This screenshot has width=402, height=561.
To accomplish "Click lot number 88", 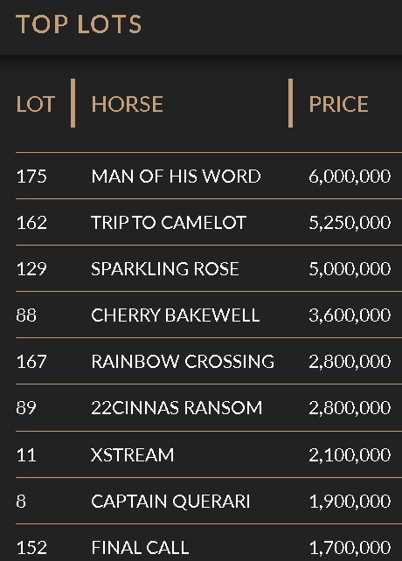I will [26, 315].
